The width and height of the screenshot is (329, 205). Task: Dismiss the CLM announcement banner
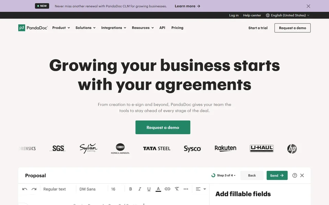click(308, 6)
